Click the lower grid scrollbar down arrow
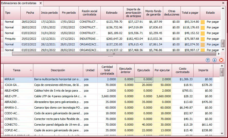Viewport: 228px width, 138px height. coord(222,133)
